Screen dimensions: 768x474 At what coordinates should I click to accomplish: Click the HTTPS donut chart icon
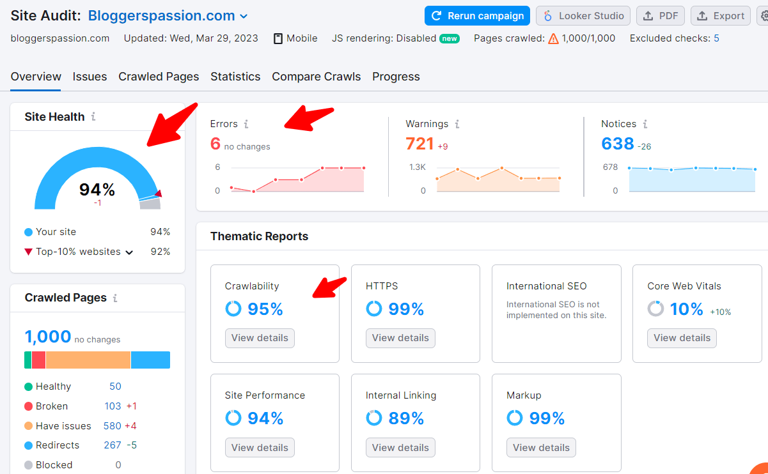tap(374, 309)
